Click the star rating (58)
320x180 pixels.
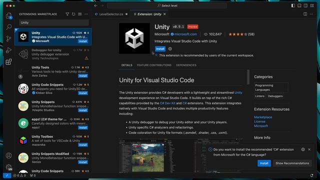click(241, 34)
